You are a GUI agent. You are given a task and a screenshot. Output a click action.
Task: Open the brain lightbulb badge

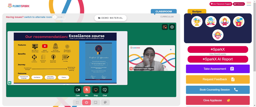point(218,35)
